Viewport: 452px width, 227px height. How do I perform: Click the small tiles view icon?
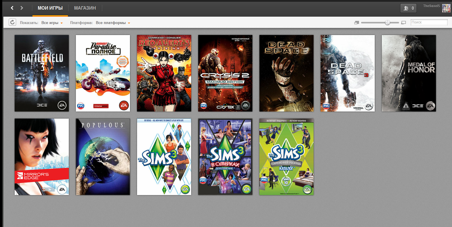[x=357, y=23]
